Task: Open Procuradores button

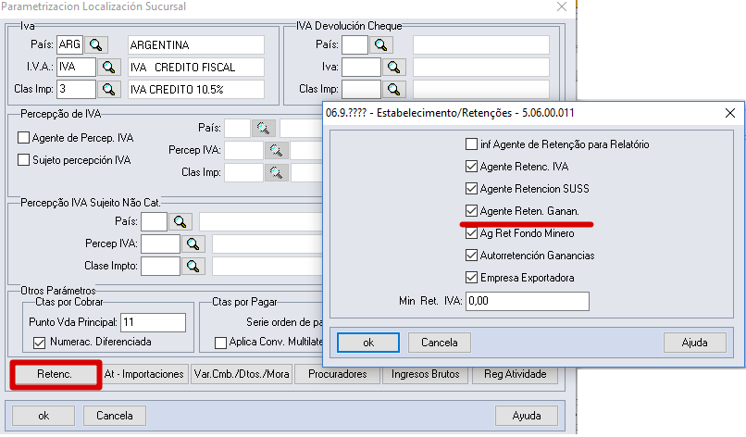Action: click(x=337, y=374)
